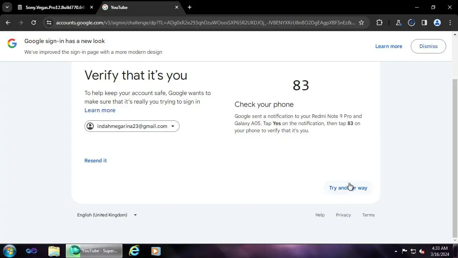The image size is (458, 258).
Task: Click the verification number 83
Action: coord(301,86)
